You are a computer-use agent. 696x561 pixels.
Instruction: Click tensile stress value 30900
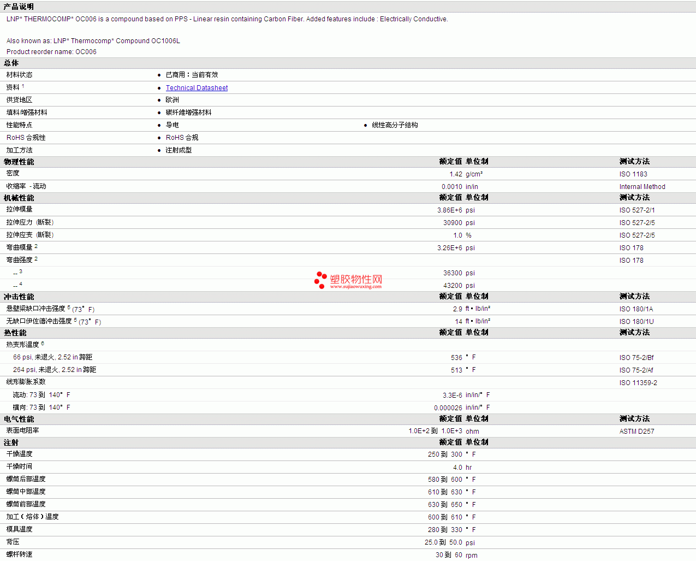(x=453, y=223)
